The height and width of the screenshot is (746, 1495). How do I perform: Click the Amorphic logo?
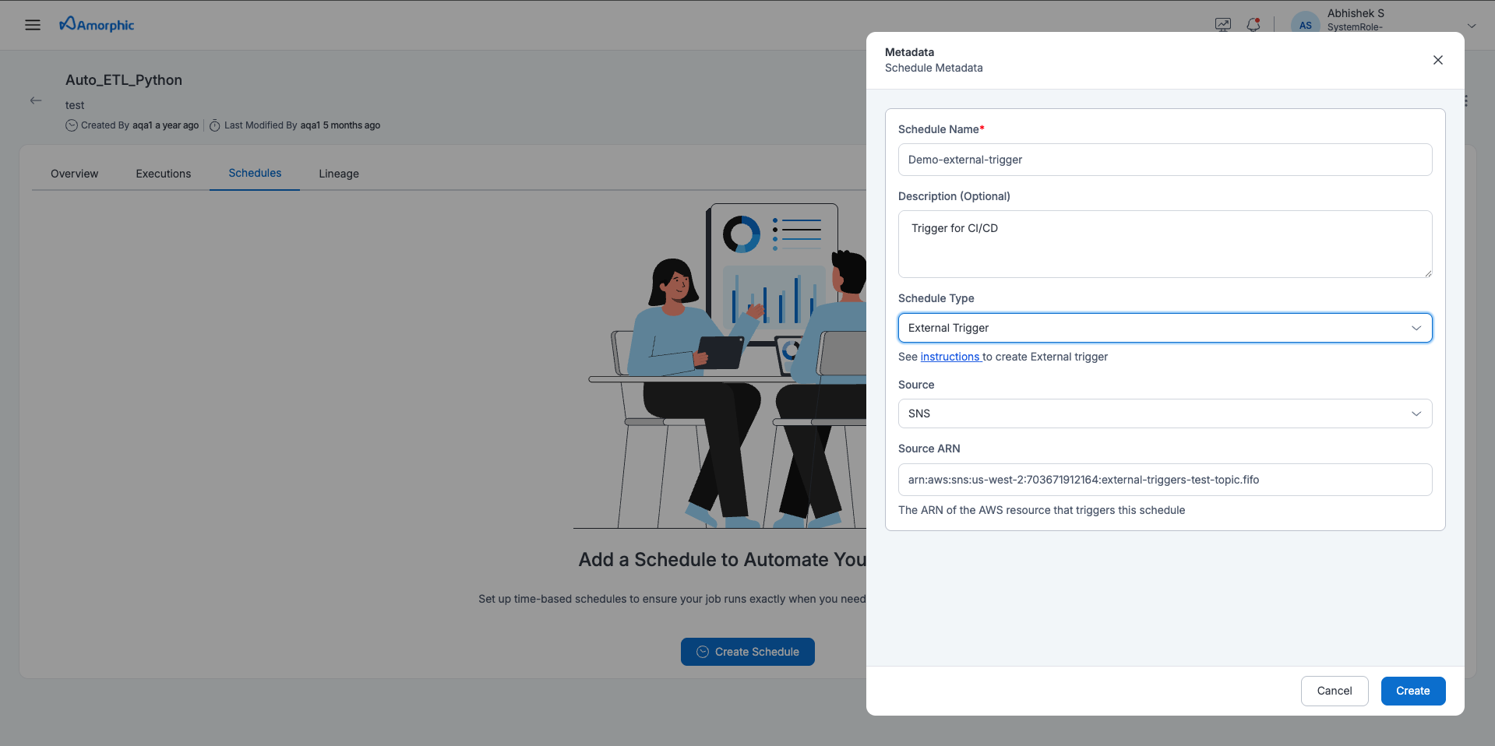click(97, 25)
